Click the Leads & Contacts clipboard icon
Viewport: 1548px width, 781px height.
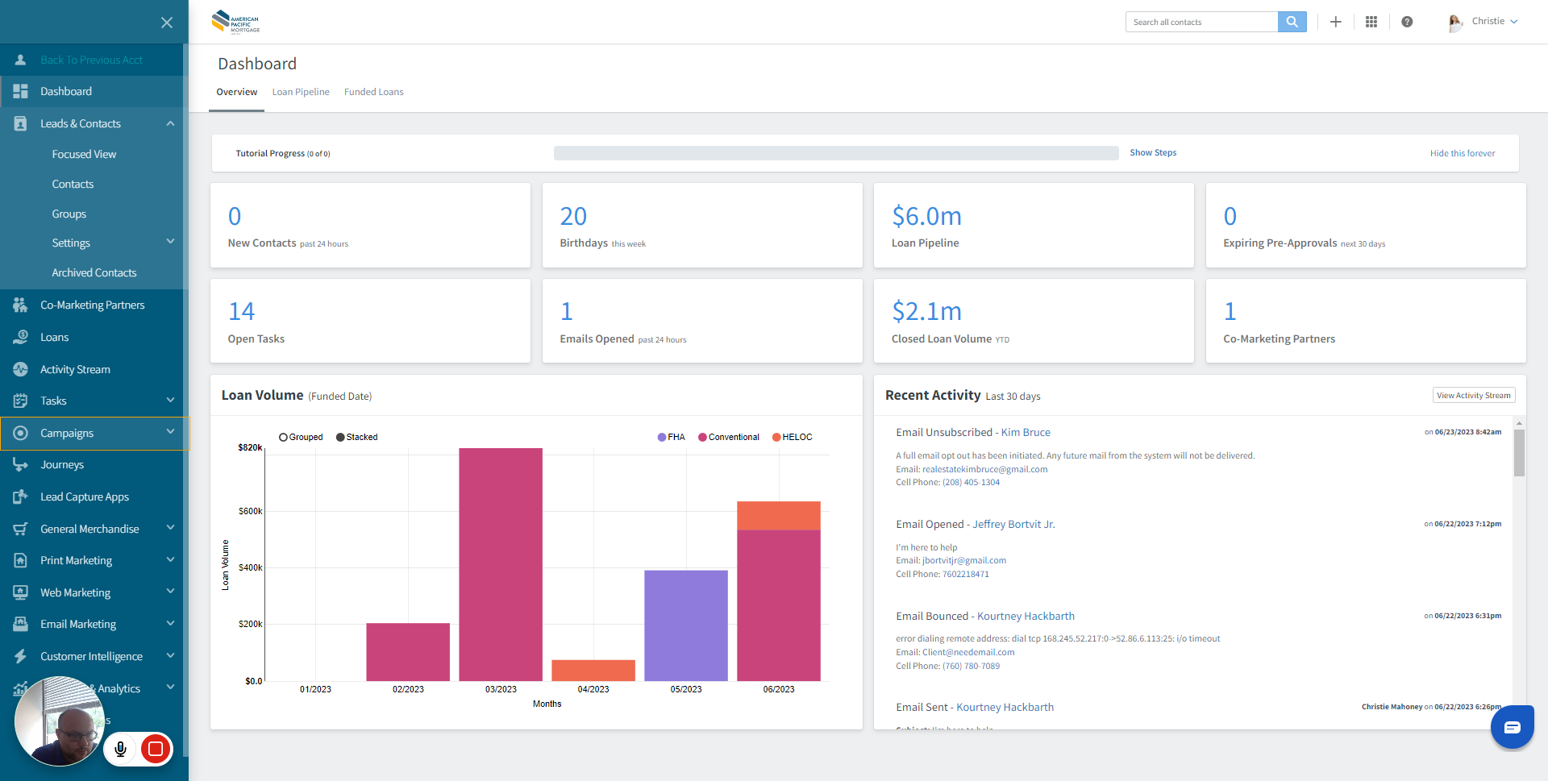21,123
